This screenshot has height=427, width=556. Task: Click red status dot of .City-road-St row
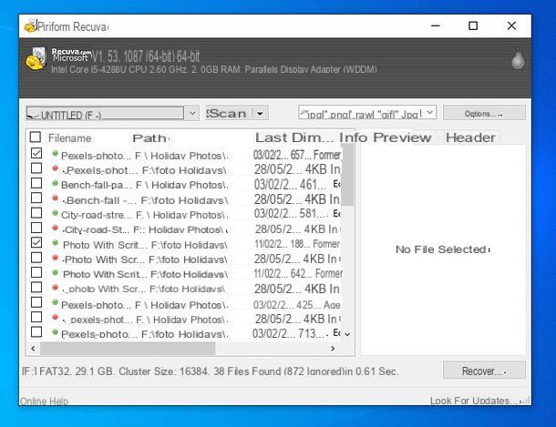pos(55,228)
